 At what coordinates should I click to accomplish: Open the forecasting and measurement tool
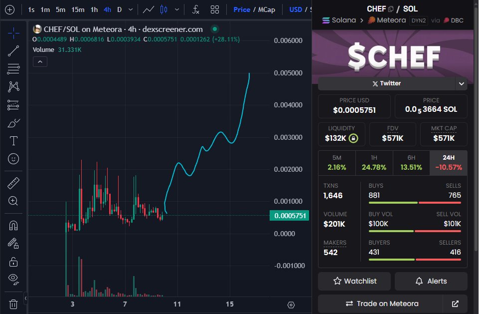click(13, 105)
